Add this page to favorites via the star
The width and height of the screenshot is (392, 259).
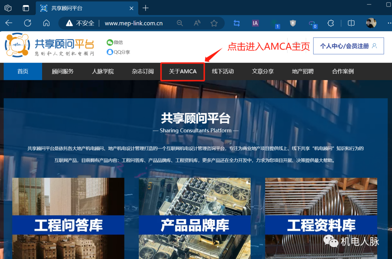(214, 23)
